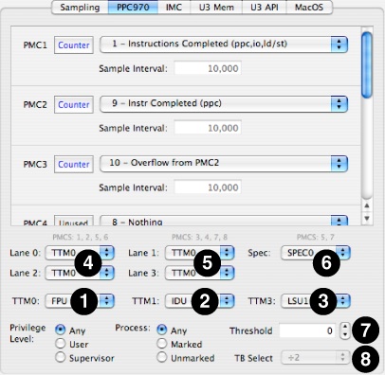385x375 pixels.
Task: Click the PMC1 Counter mode button
Action: pos(74,45)
